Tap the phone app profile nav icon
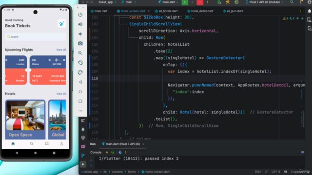312x175 pixels. (61, 144)
